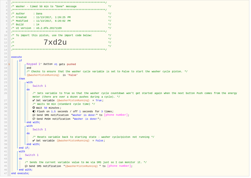Click line number 16 in the gutter
This screenshot has width=251, height=178.
[5, 57]
